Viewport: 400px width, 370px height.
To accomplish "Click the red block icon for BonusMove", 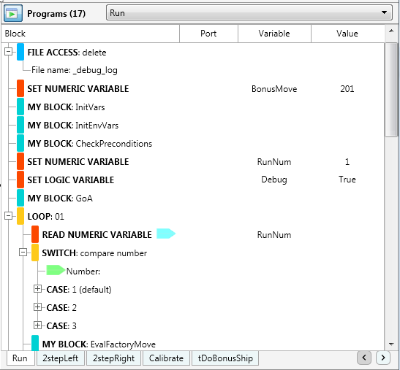I will pos(20,88).
